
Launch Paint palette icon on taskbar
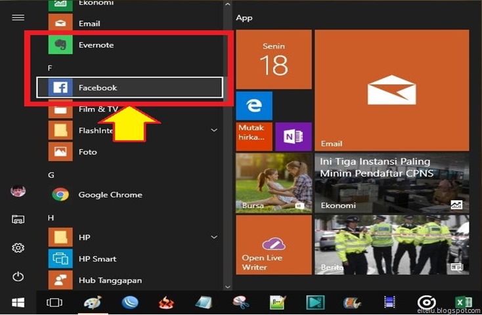[x=93, y=303]
